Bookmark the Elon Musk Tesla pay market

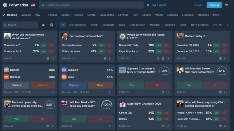point(110,126)
